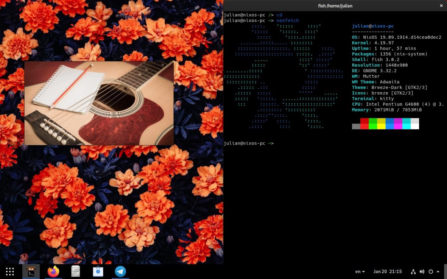Viewport: 447px width, 279px height.
Task: Click the 'Terminal: kitty' line
Action: click(373, 99)
